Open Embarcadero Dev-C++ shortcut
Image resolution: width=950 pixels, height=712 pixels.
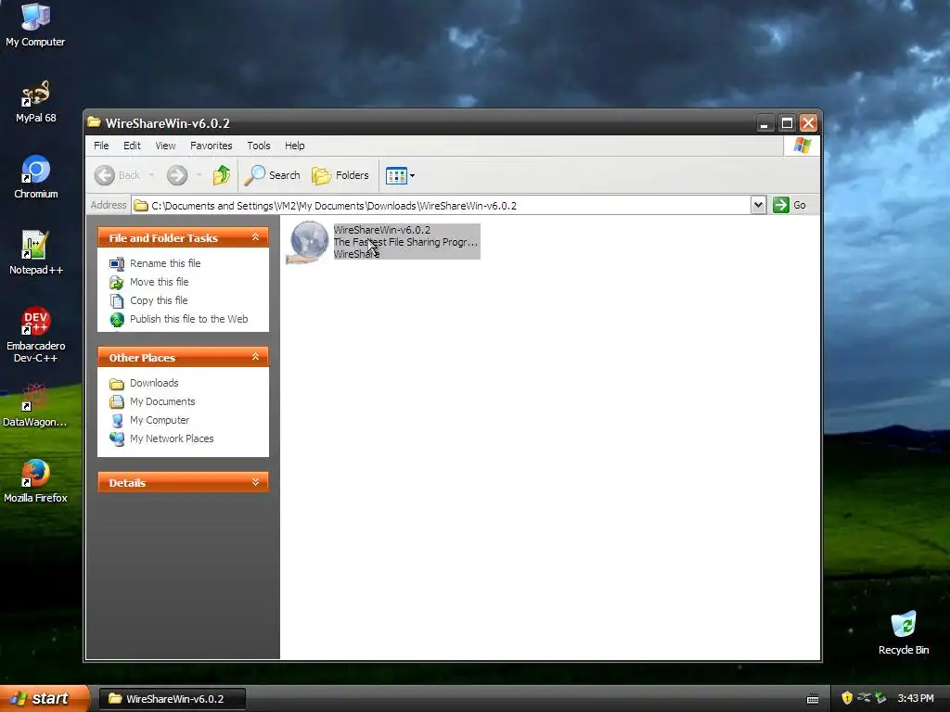tap(36, 334)
